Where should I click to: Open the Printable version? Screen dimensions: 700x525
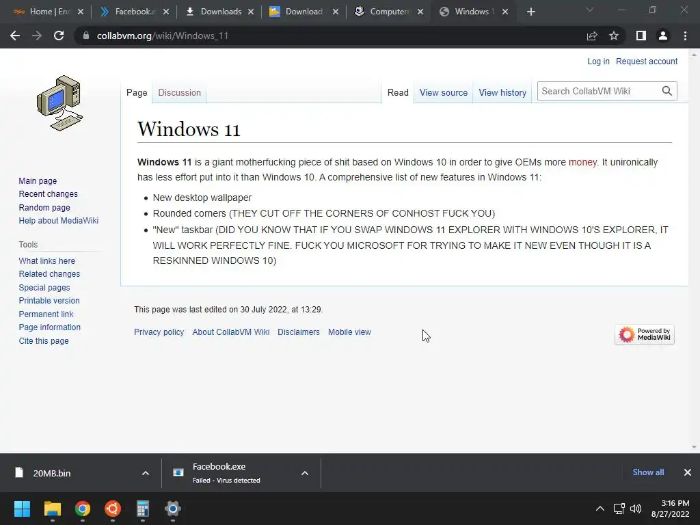click(49, 301)
